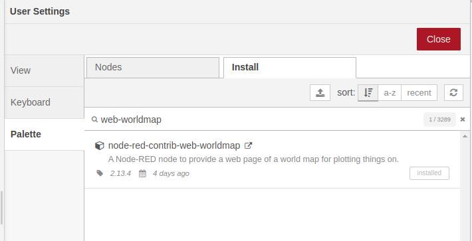This screenshot has width=472, height=241.
Task: Click the red Close button
Action: (x=439, y=39)
